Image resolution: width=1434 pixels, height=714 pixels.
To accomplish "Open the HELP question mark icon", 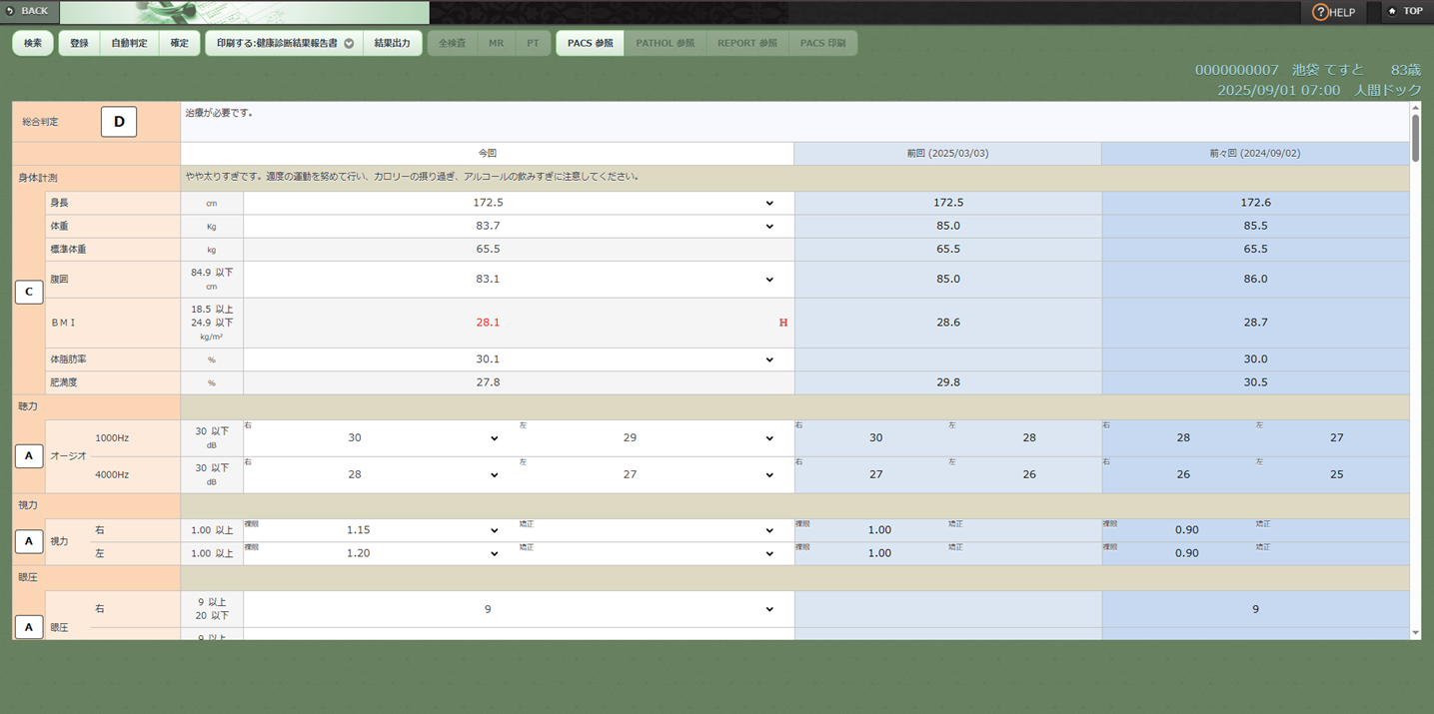I will 1320,12.
